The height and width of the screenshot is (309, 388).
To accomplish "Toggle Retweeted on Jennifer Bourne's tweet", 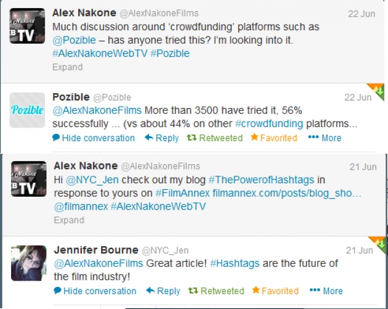I will 216,290.
